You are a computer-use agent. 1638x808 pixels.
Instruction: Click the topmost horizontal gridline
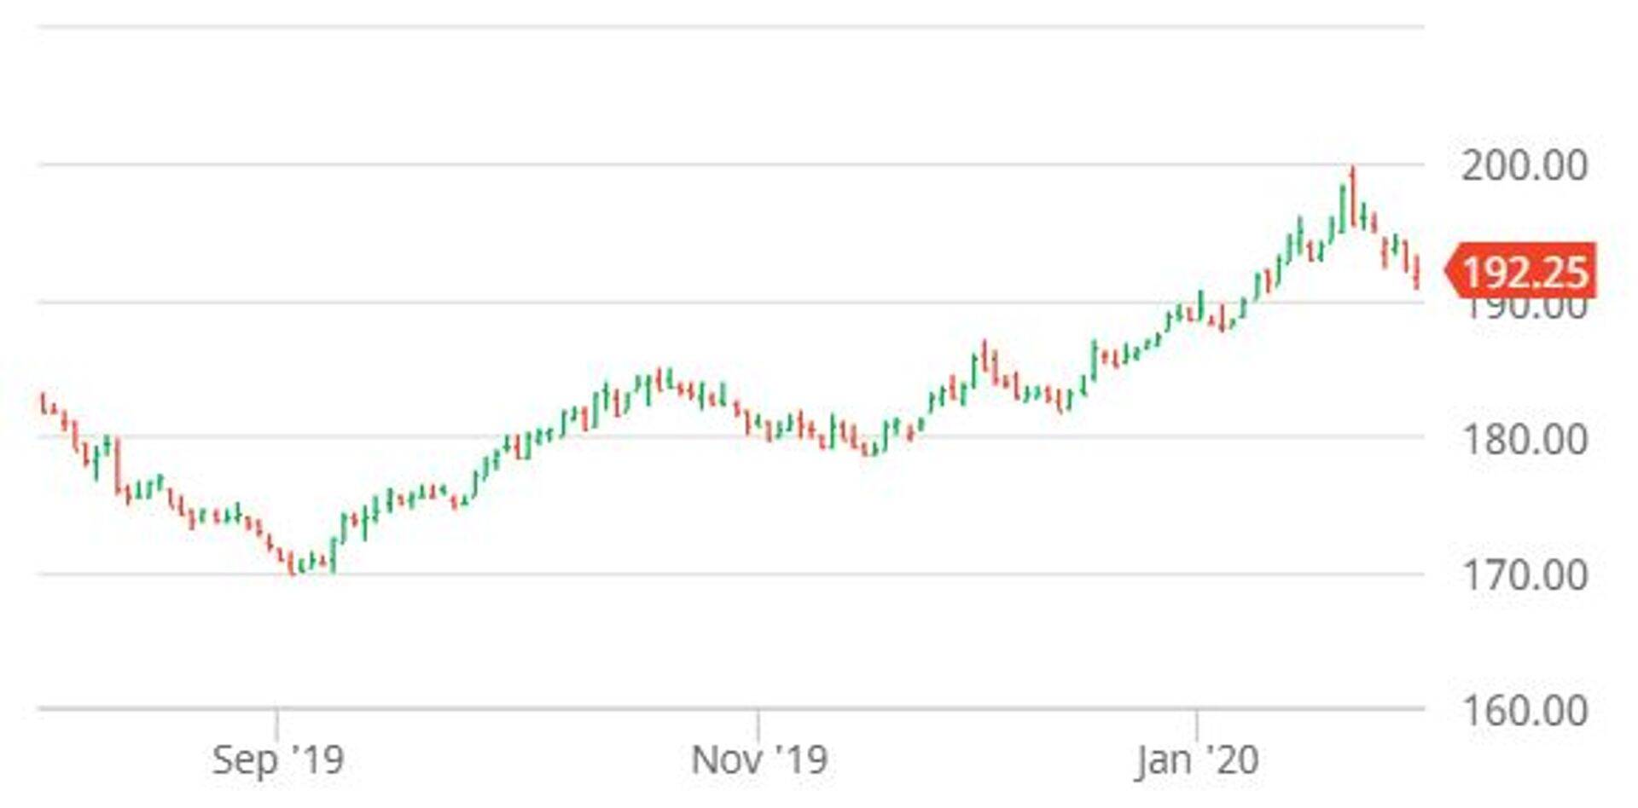coord(730,27)
